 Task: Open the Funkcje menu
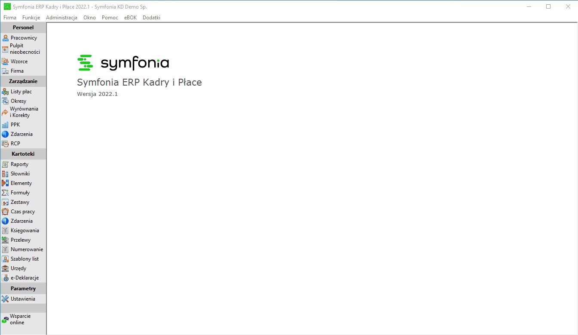[31, 18]
